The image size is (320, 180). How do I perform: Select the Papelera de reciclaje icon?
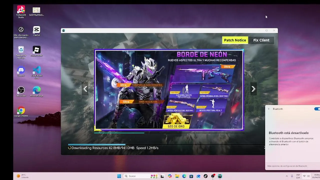[21, 52]
